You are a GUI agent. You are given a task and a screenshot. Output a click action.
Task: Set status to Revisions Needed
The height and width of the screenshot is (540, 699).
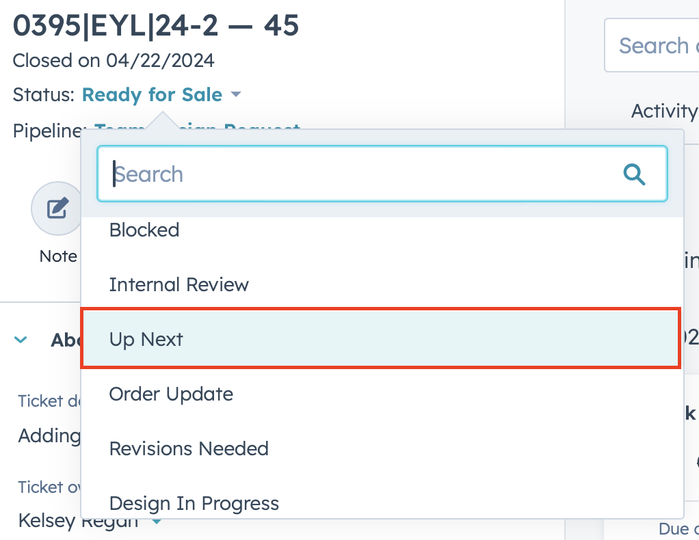(189, 448)
